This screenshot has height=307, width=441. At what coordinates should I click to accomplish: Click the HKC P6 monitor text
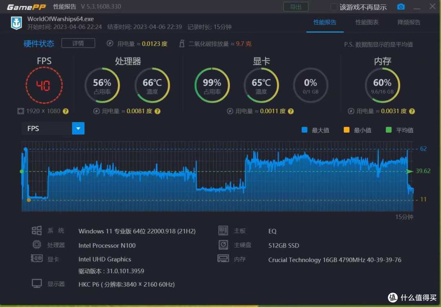127,284
